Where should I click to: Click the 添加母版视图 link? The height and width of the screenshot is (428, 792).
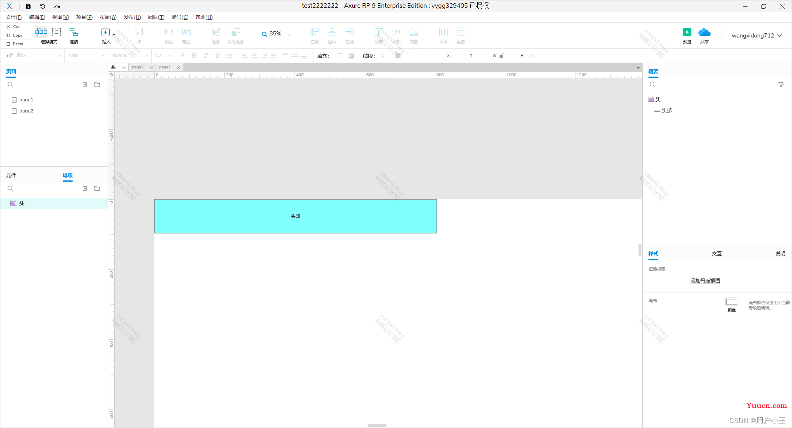pos(705,281)
